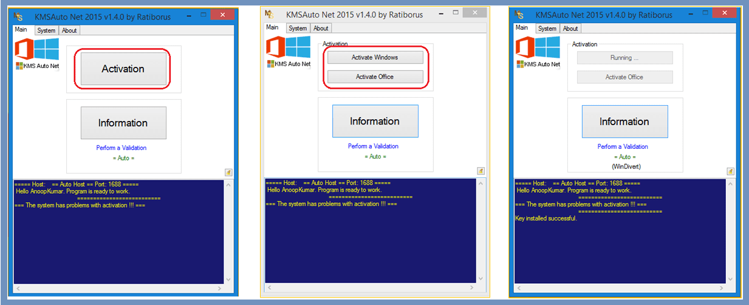Click log scroll-down arrow in big Activation window
The height and width of the screenshot is (305, 749).
coord(228,279)
